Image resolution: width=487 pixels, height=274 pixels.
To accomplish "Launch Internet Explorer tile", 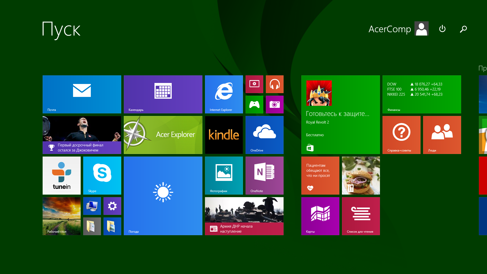I will [224, 94].
